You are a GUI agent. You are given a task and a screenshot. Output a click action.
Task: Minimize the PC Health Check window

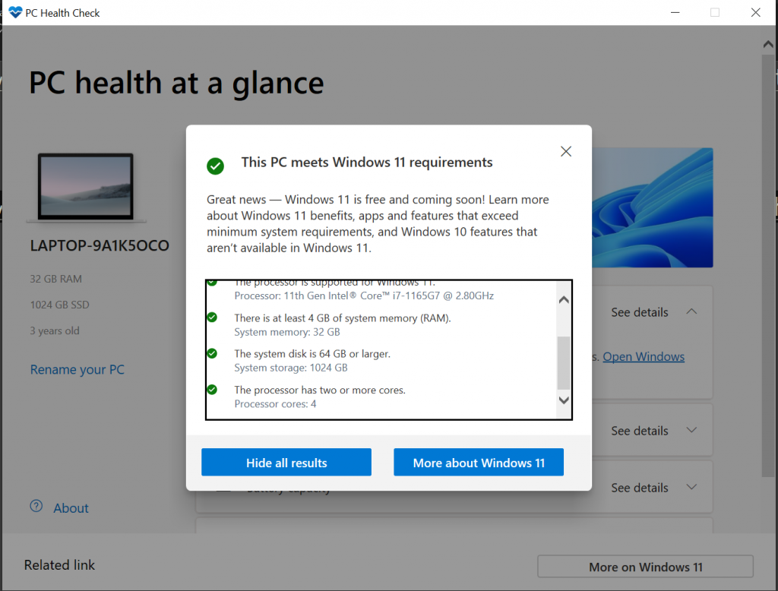[675, 12]
